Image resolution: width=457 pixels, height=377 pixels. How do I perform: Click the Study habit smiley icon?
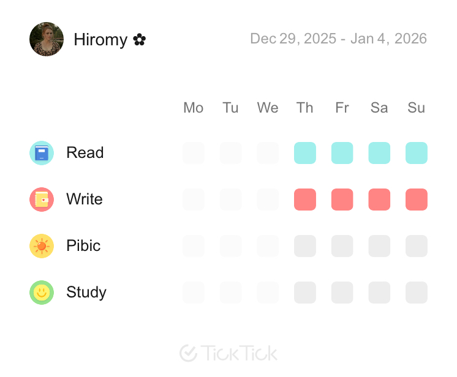coord(42,293)
